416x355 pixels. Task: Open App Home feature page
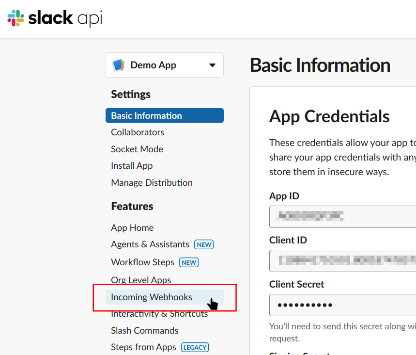point(132,228)
